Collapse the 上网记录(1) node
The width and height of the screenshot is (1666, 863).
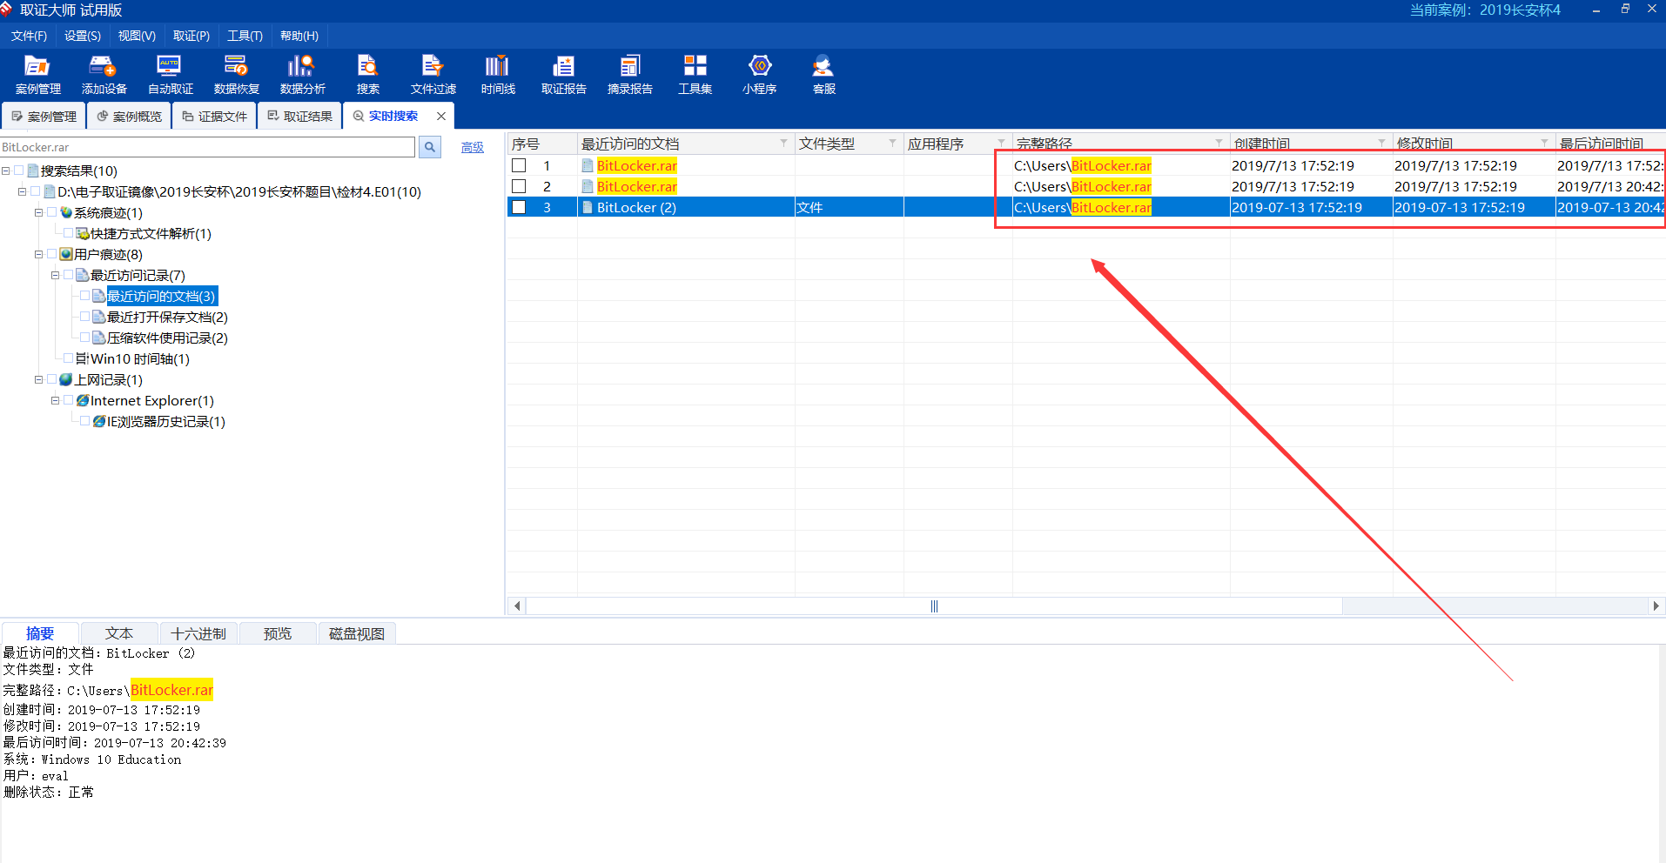tap(39, 379)
